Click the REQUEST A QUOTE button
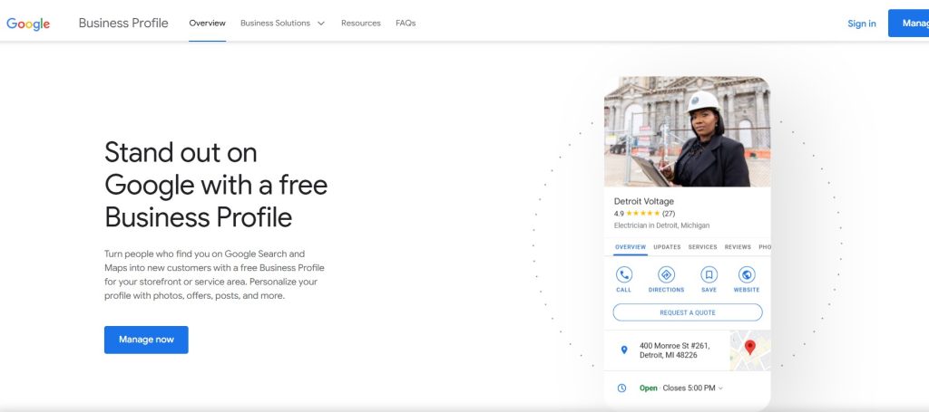The width and height of the screenshot is (929, 412). pyautogui.click(x=688, y=312)
